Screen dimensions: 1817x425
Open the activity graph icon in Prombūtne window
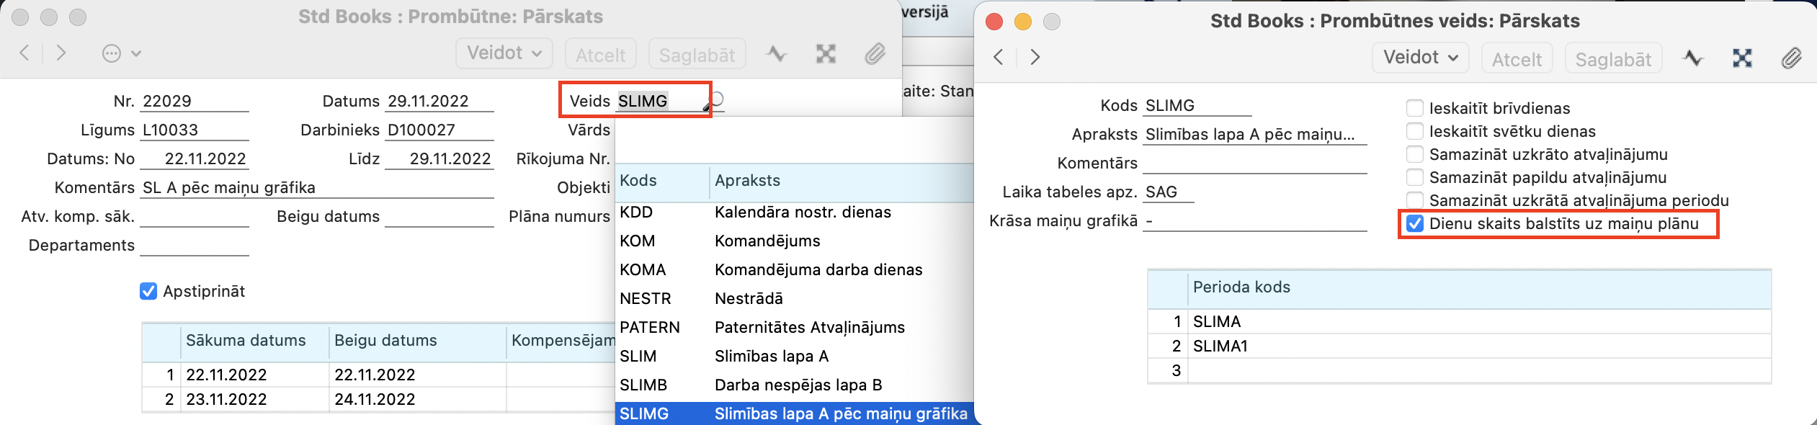pos(776,53)
